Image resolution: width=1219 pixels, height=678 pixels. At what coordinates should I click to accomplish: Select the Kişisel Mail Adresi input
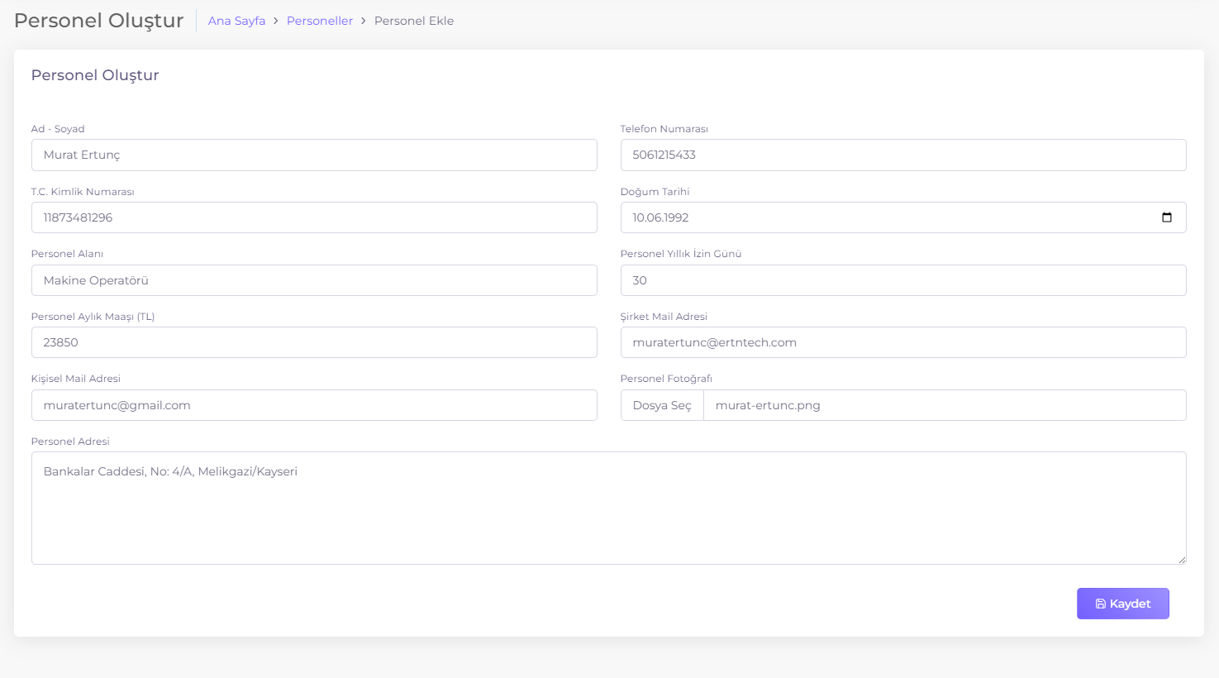click(314, 405)
